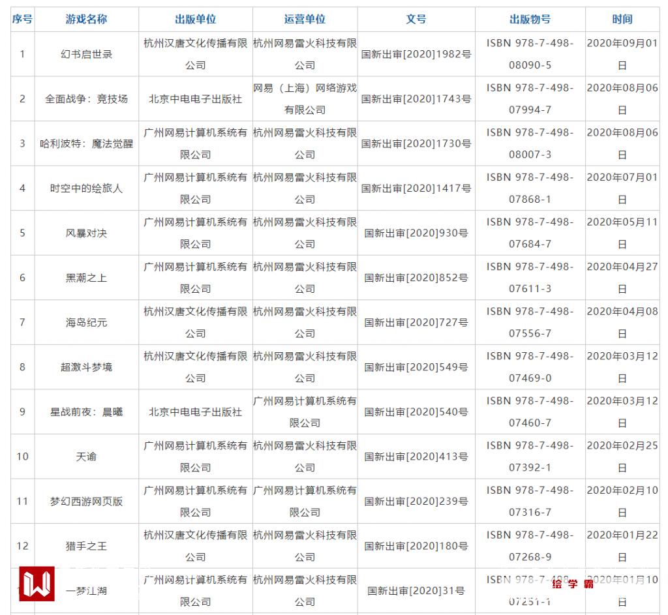Click approval number 国新出审[2020]1982号

(416, 54)
